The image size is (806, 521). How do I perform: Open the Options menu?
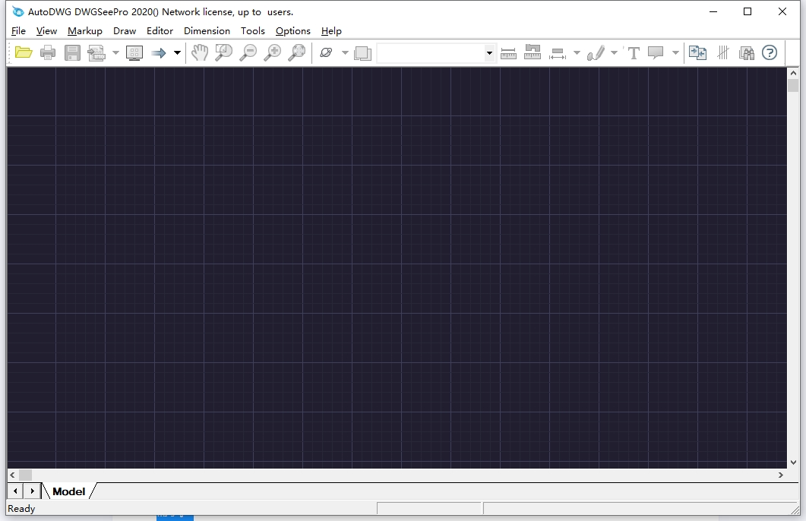coord(293,31)
